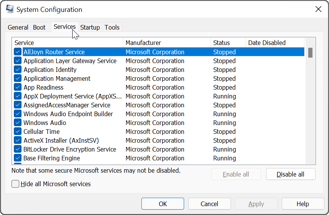Sort services by Status column header
Screen dimensions: 329x215
point(228,43)
